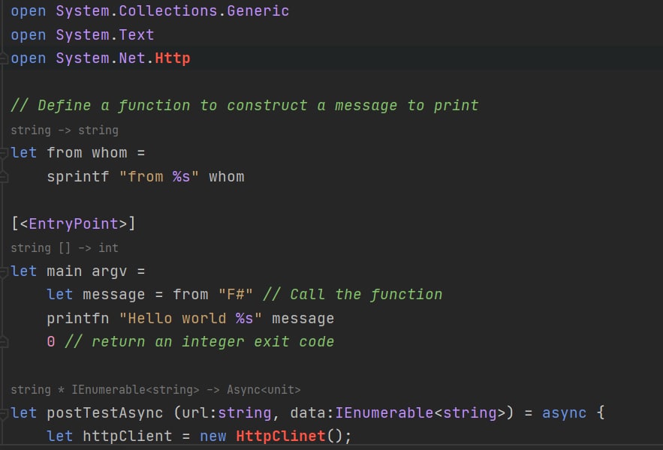This screenshot has height=450, width=663.
Task: Click the 'Define a function' comment line
Action: pos(244,106)
